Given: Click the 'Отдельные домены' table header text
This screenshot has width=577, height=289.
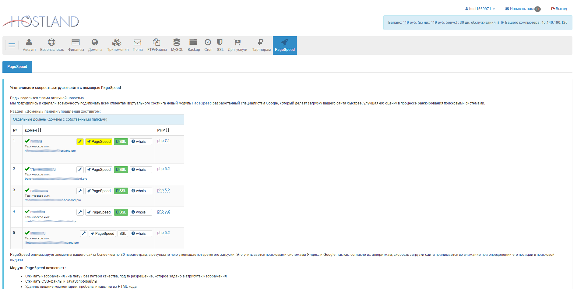Looking at the screenshot, I should pyautogui.click(x=60, y=119).
